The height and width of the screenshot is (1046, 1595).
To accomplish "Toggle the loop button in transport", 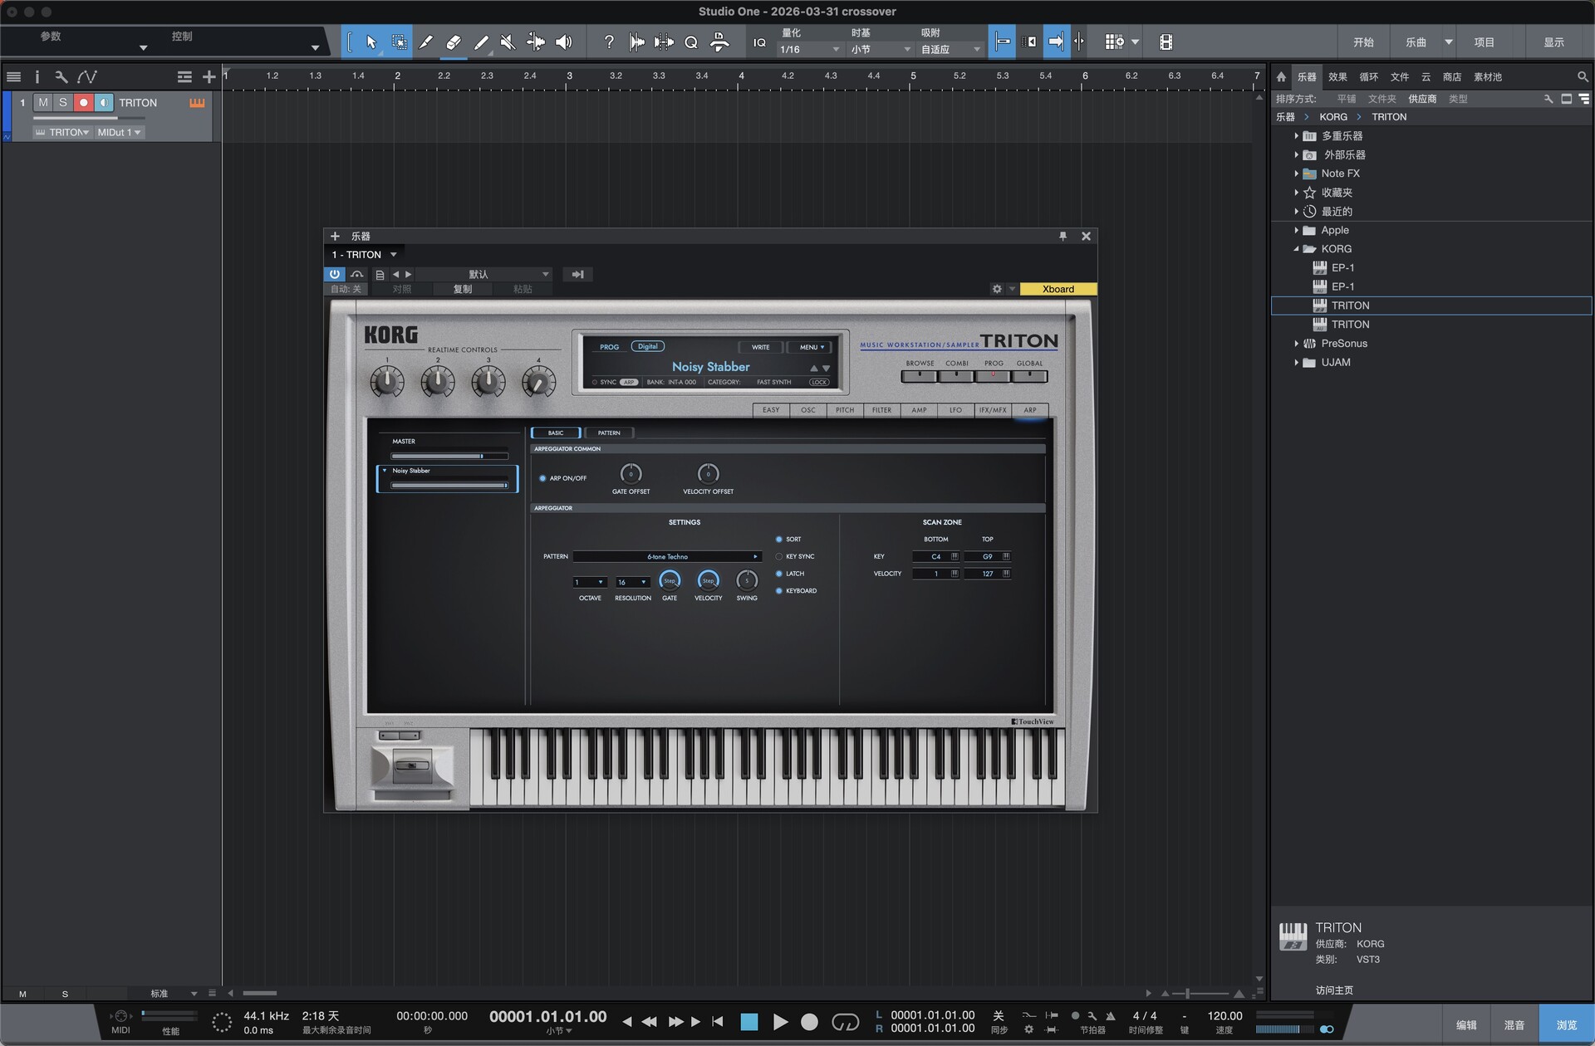I will point(845,1022).
